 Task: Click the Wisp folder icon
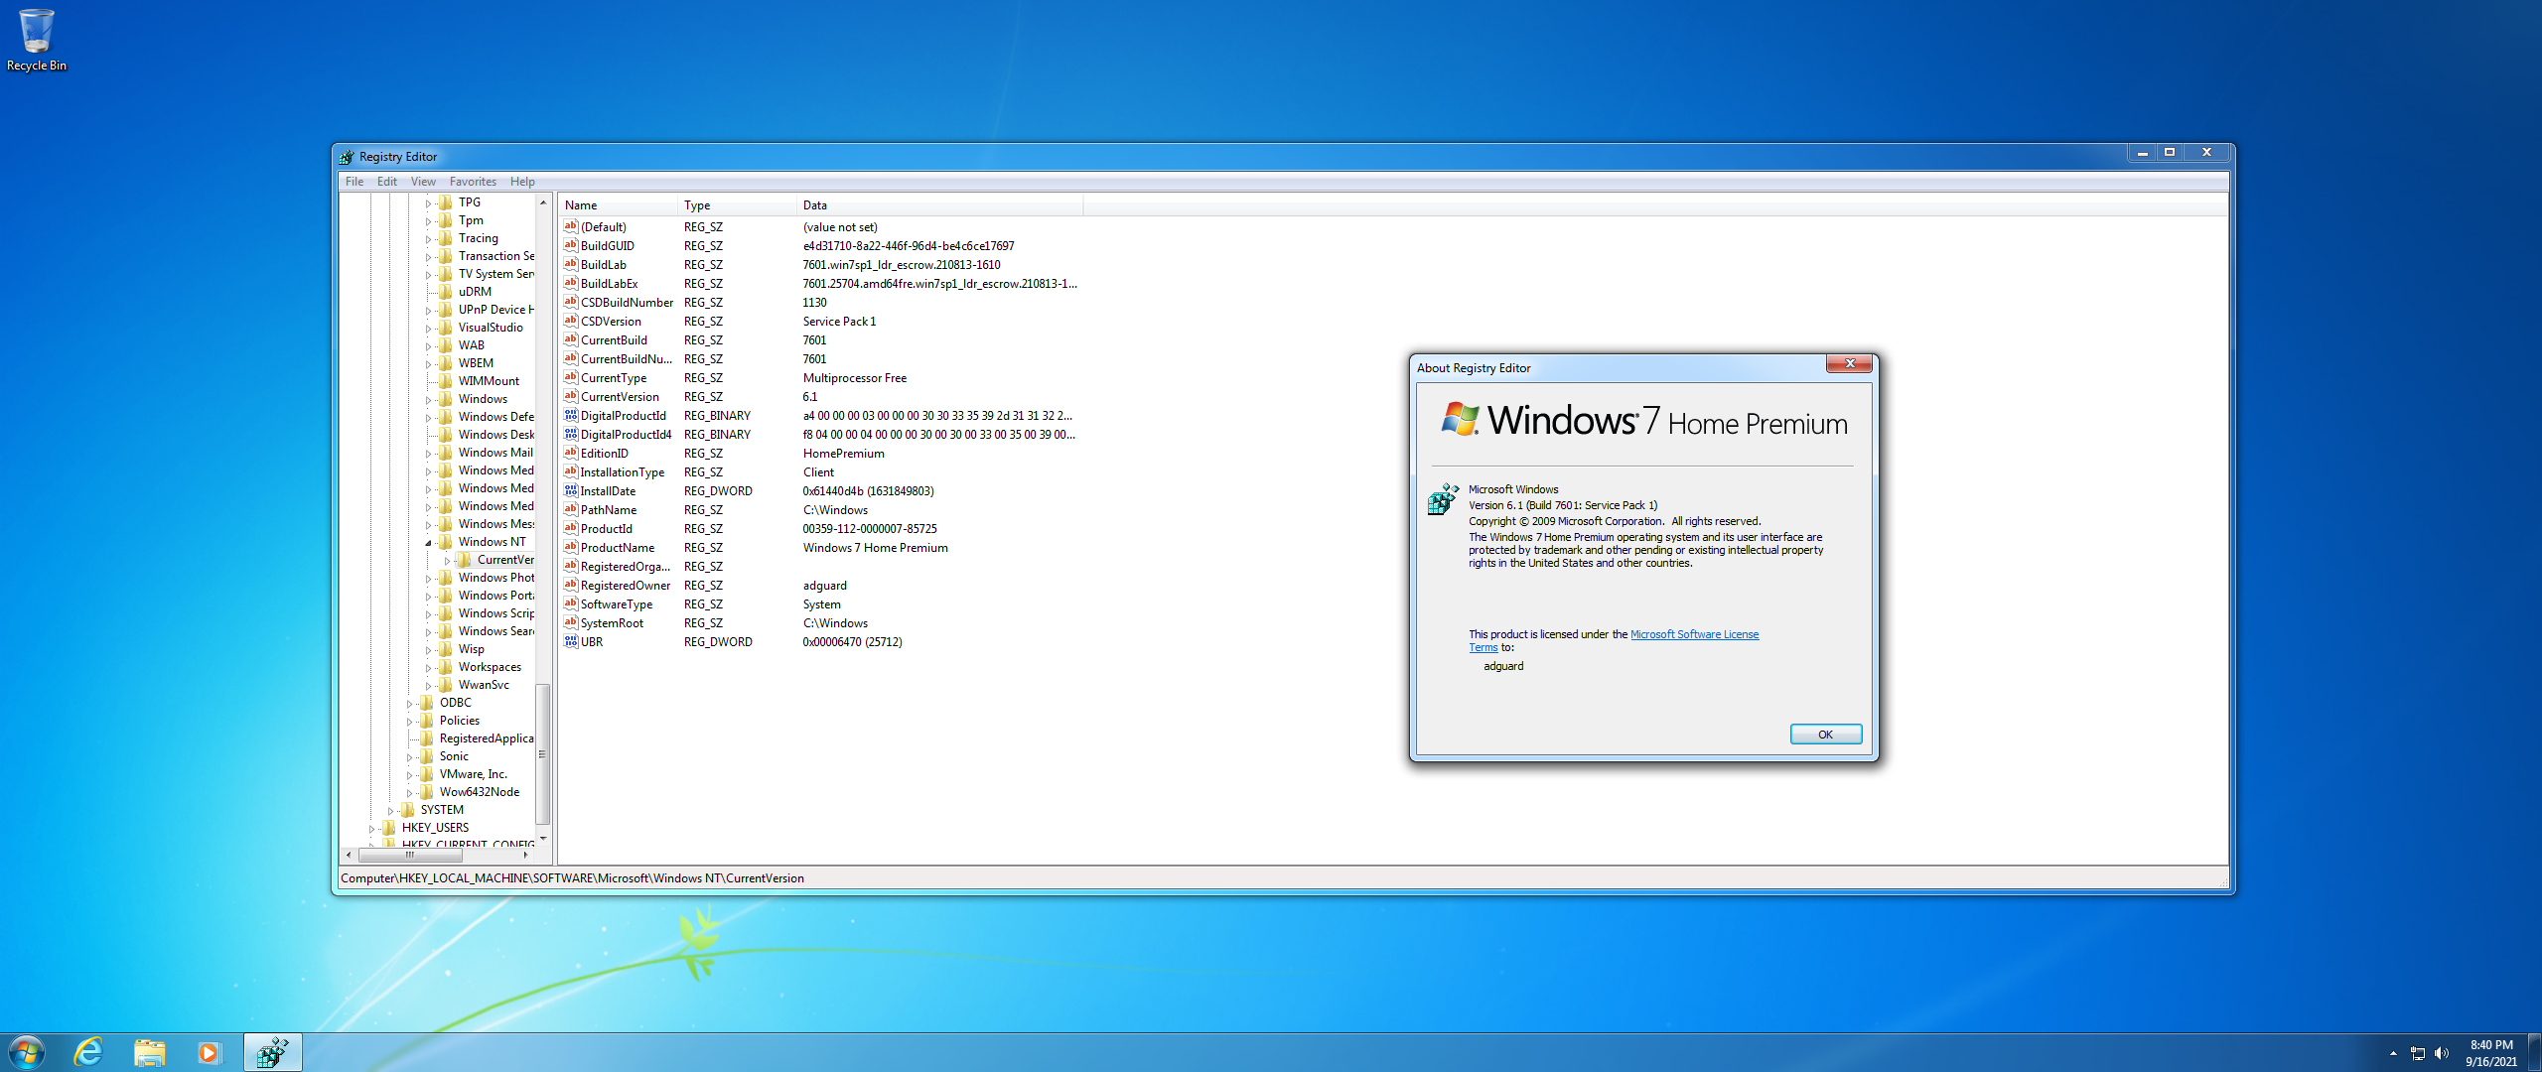(446, 649)
